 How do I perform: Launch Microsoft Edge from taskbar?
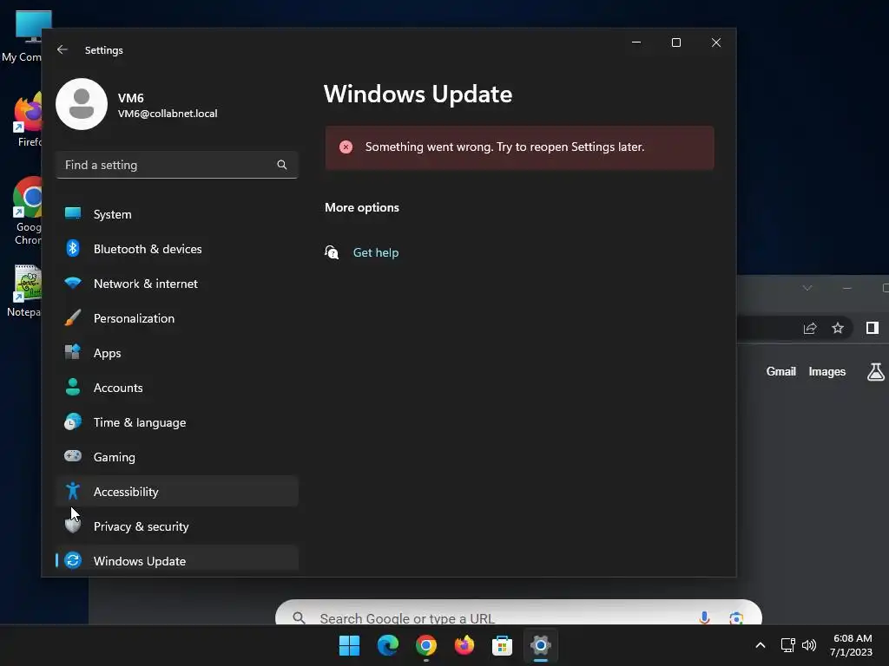click(x=388, y=645)
